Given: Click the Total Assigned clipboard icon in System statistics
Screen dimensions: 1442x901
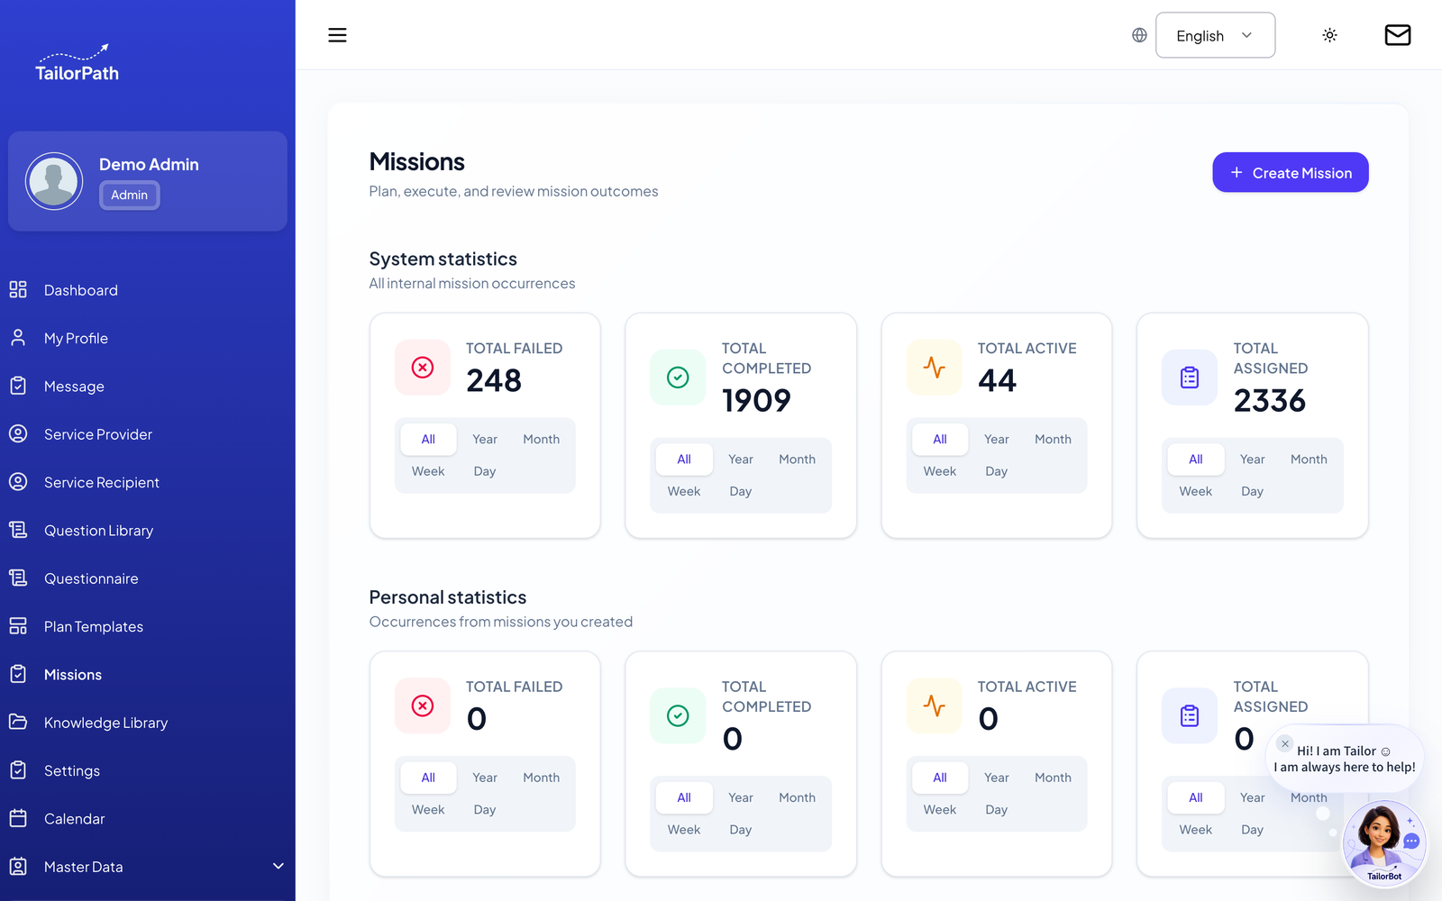Looking at the screenshot, I should click(x=1190, y=378).
